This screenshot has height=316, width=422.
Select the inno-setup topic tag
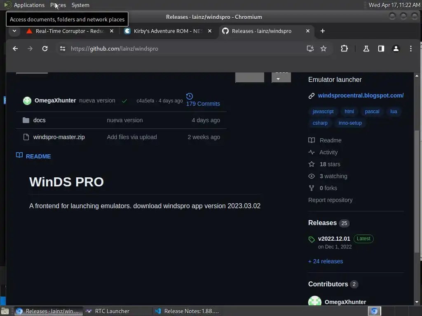(x=350, y=123)
